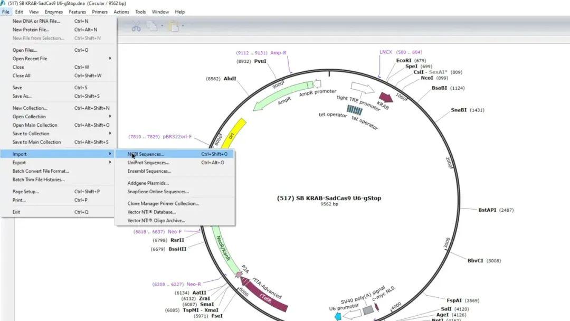Open the Tools menu
570x321 pixels.
pos(140,11)
